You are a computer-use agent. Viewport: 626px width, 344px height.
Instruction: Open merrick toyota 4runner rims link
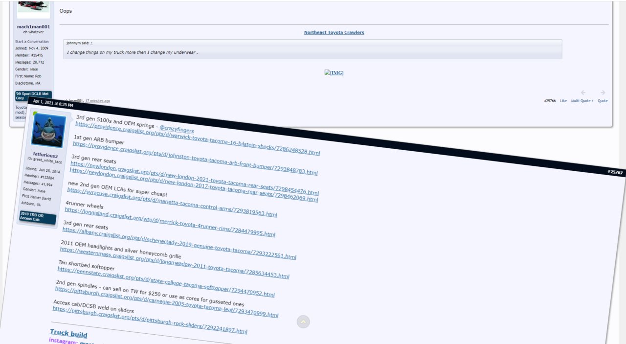coord(170,222)
